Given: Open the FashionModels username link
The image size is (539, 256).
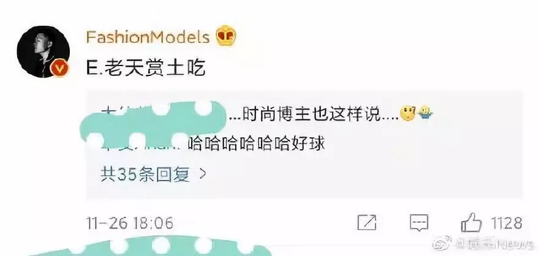Looking at the screenshot, I should pos(148,37).
